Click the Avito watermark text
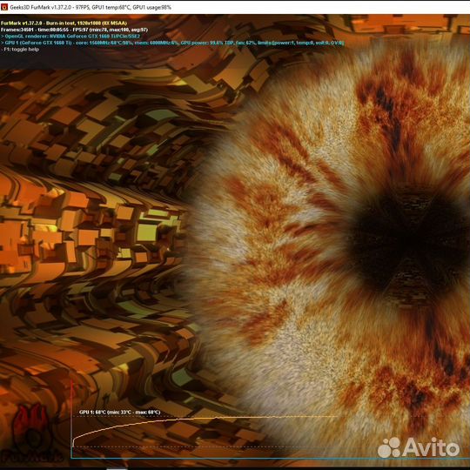Image resolution: width=470 pixels, height=470 pixels. pos(431,447)
